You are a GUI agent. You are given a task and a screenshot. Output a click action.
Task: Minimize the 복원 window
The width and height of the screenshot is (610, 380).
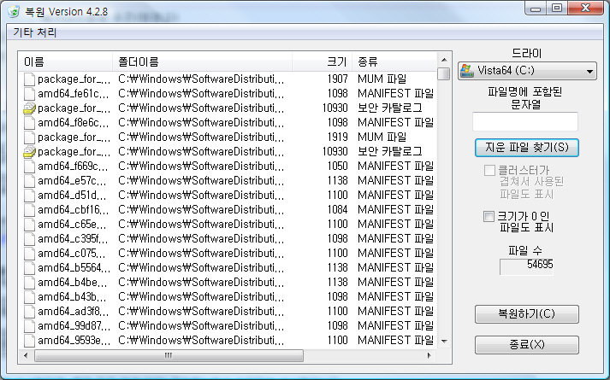(x=536, y=8)
